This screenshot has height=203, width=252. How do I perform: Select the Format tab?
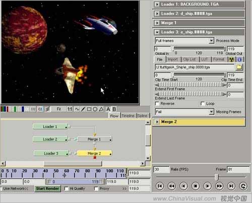pyautogui.click(x=219, y=59)
